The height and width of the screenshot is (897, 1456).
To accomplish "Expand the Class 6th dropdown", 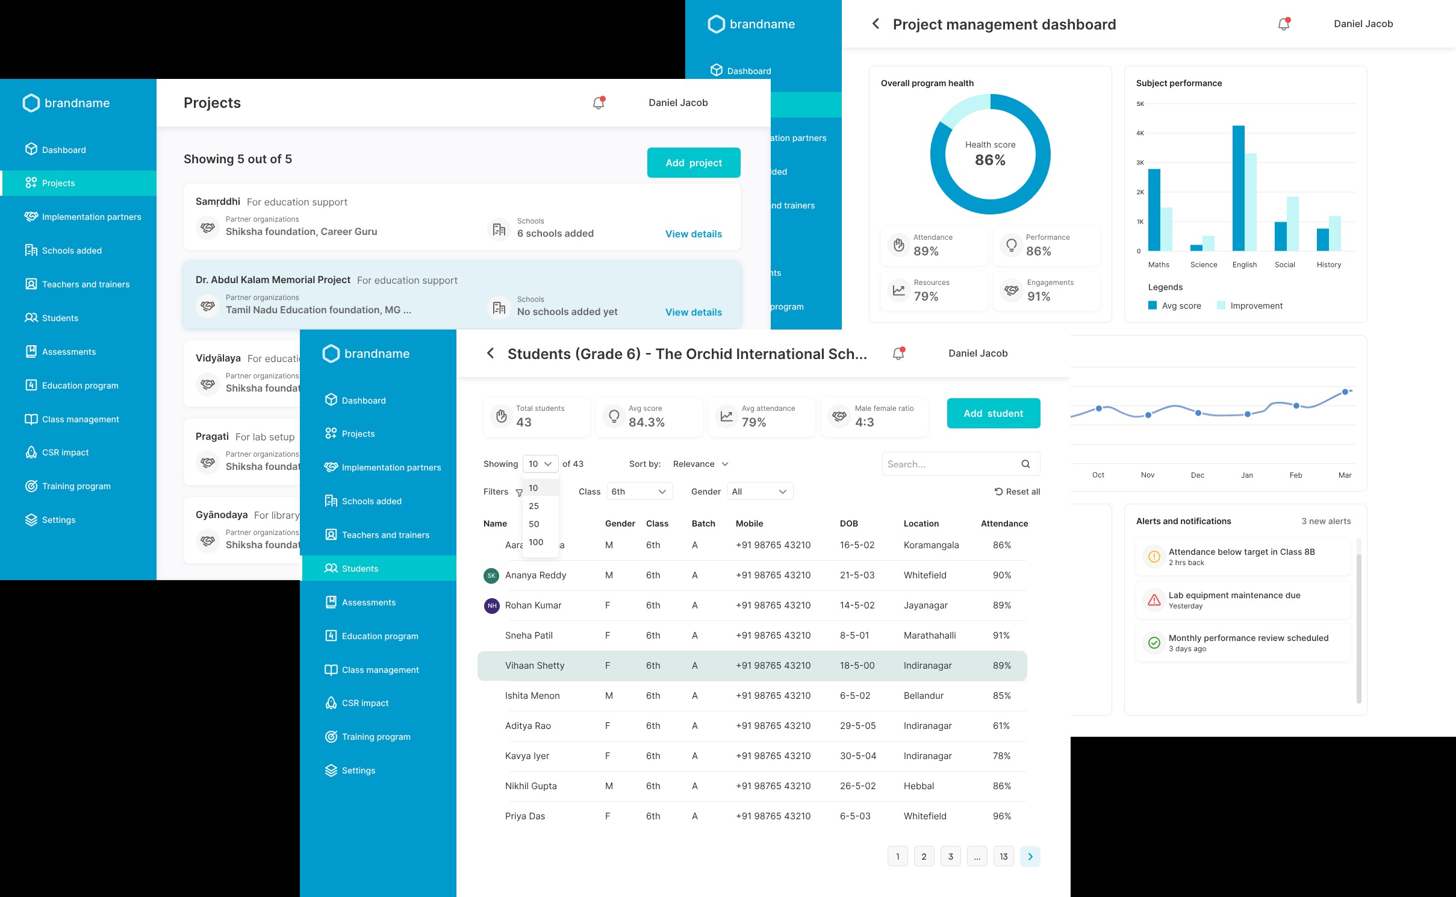I will [639, 492].
